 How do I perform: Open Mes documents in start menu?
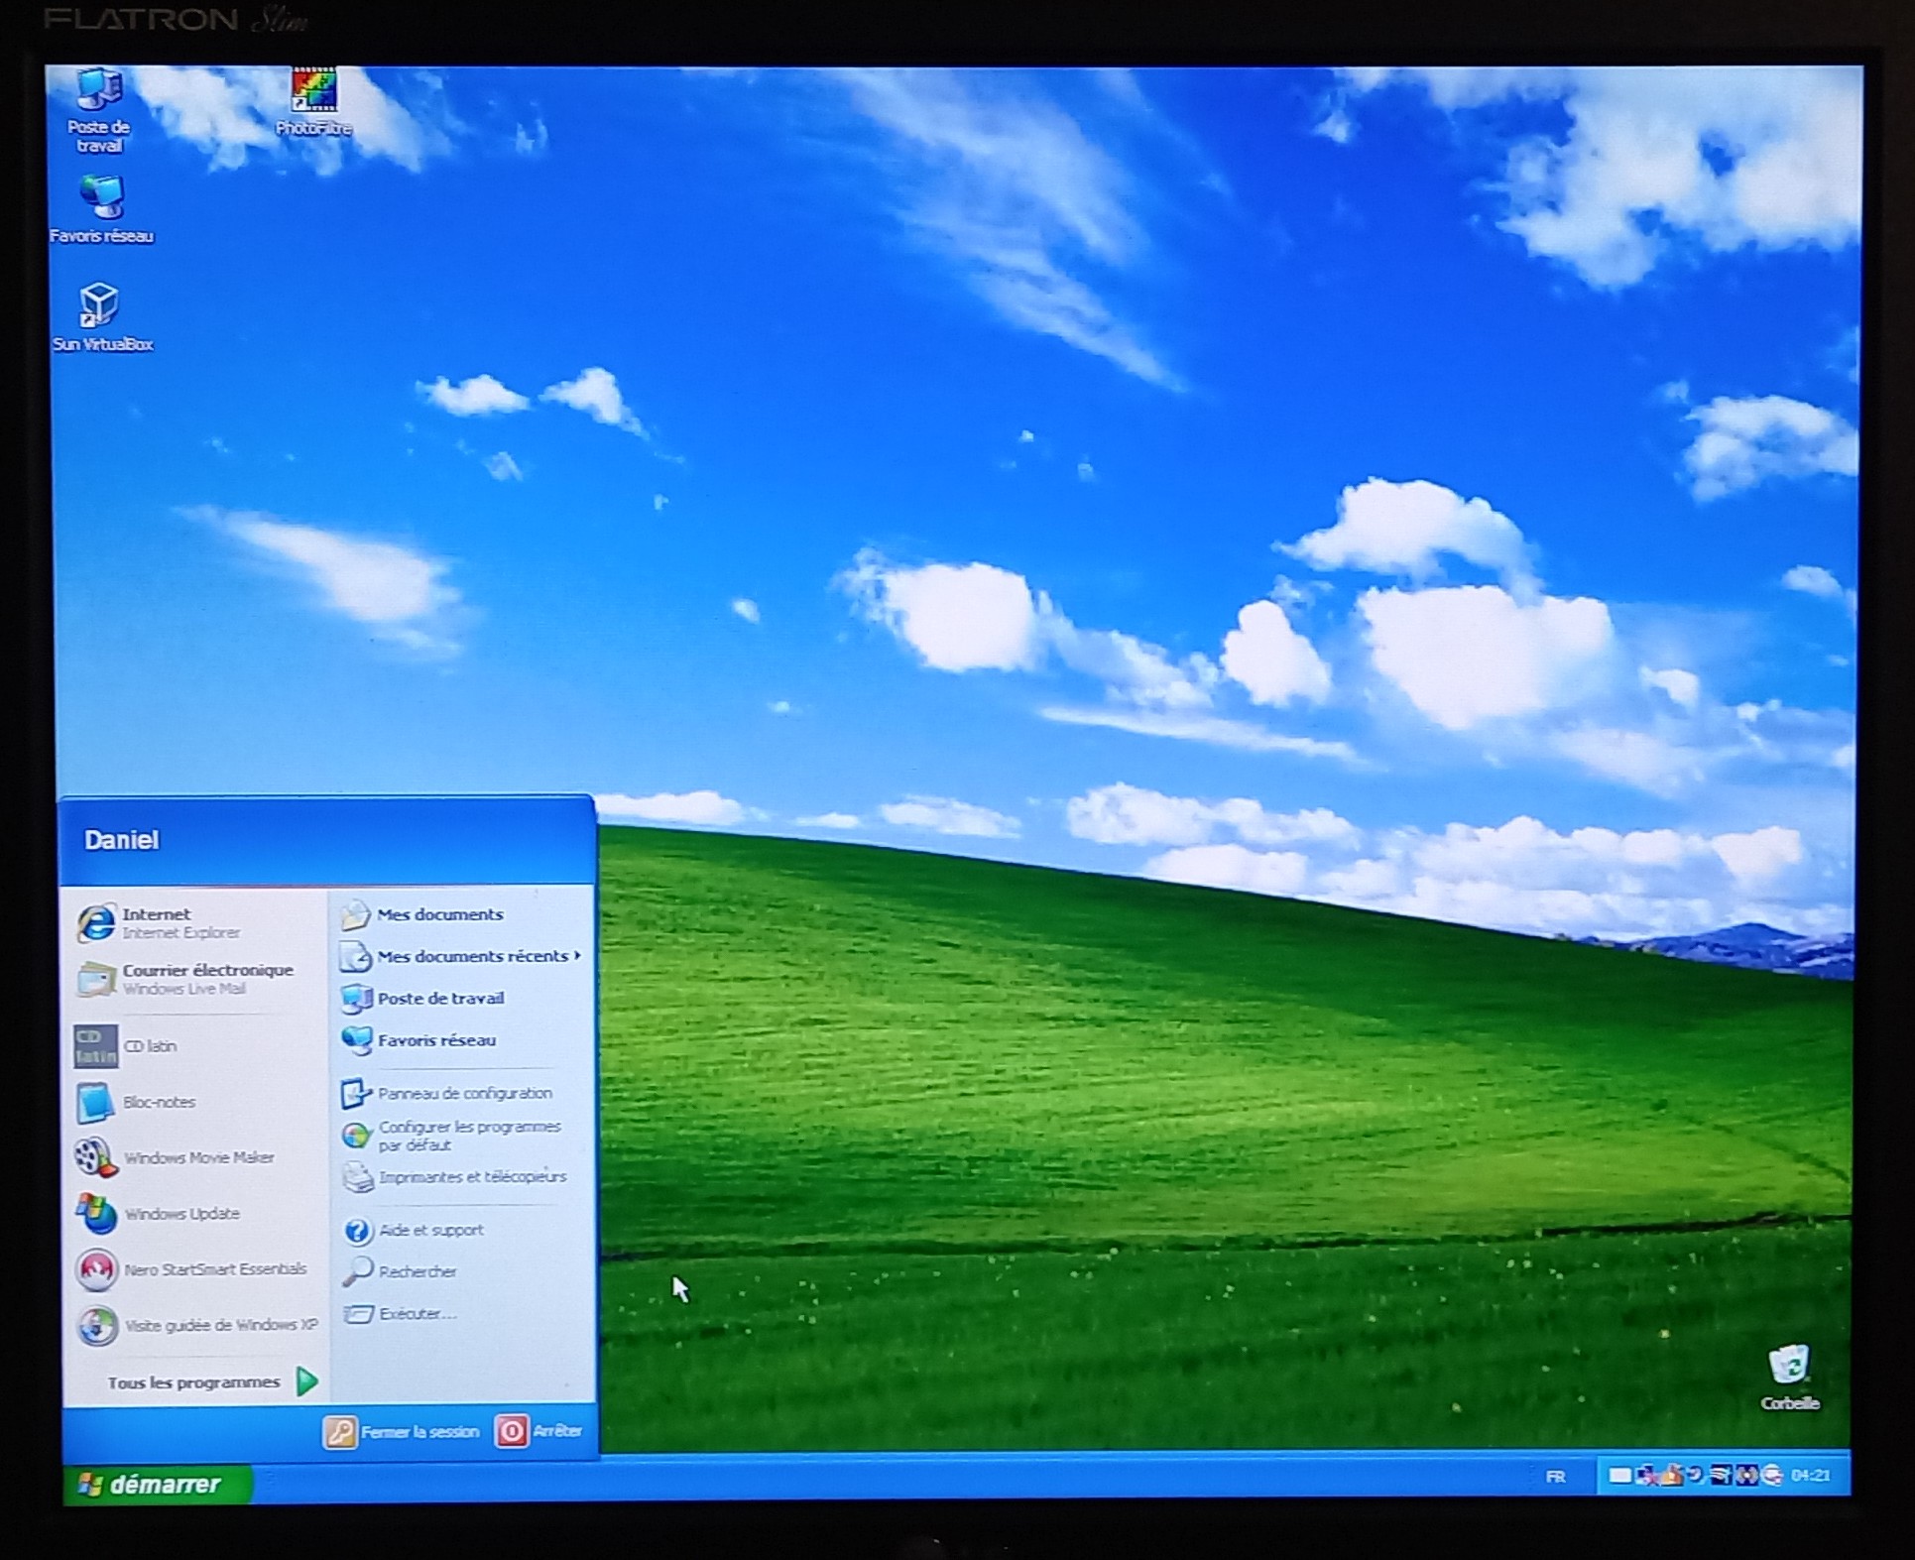click(438, 914)
